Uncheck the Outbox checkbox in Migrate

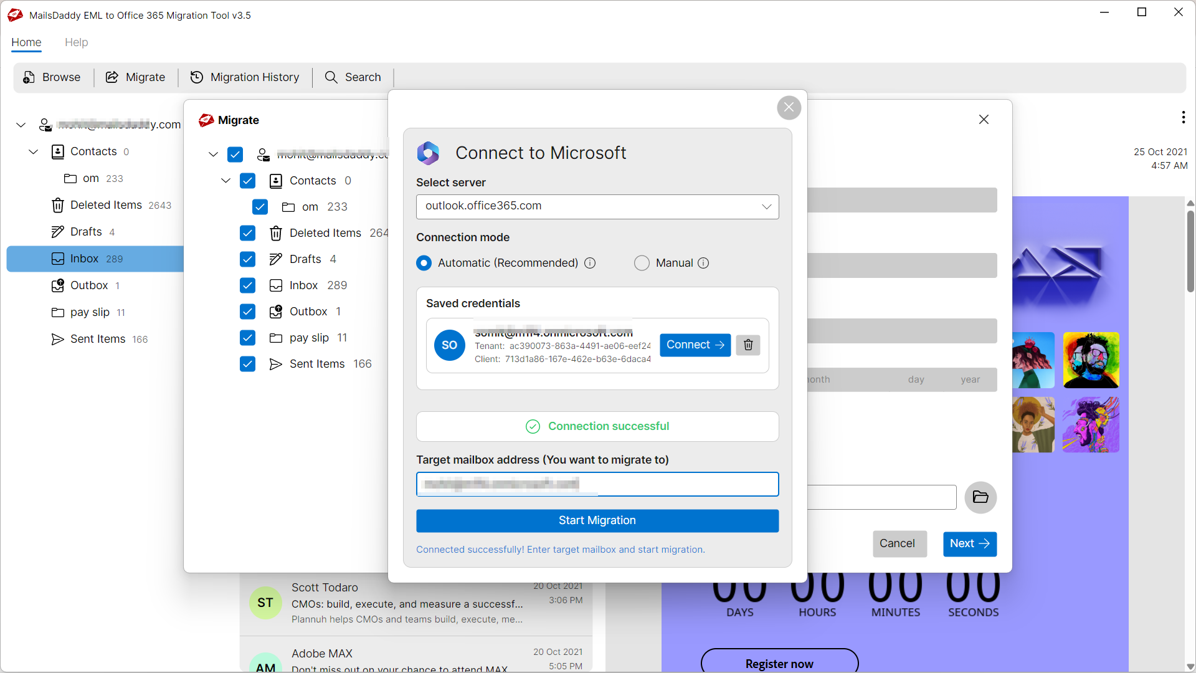[x=247, y=312]
